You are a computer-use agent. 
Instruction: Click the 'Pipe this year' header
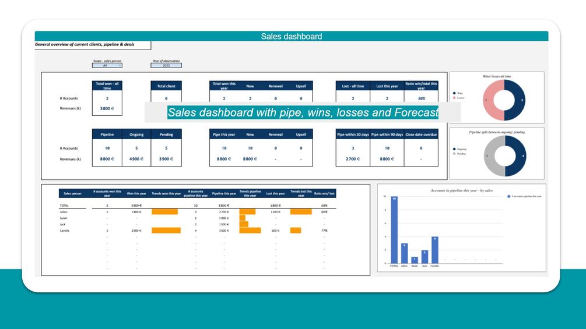click(224, 135)
